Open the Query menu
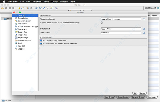The image size is (160, 102). (55, 2)
